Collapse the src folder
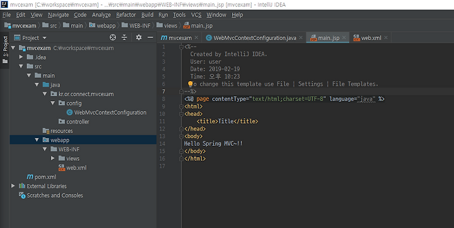 (x=21, y=67)
